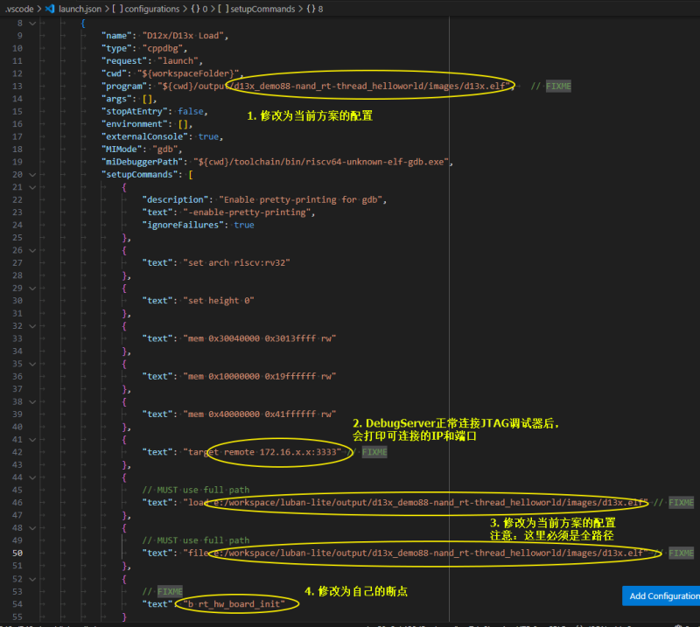Collapse fold arrow at line 21
This screenshot has height=627, width=700.
(32, 187)
